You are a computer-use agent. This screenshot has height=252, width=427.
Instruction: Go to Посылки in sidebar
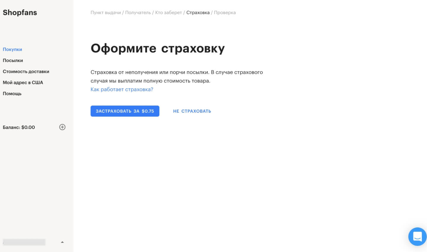pos(13,60)
